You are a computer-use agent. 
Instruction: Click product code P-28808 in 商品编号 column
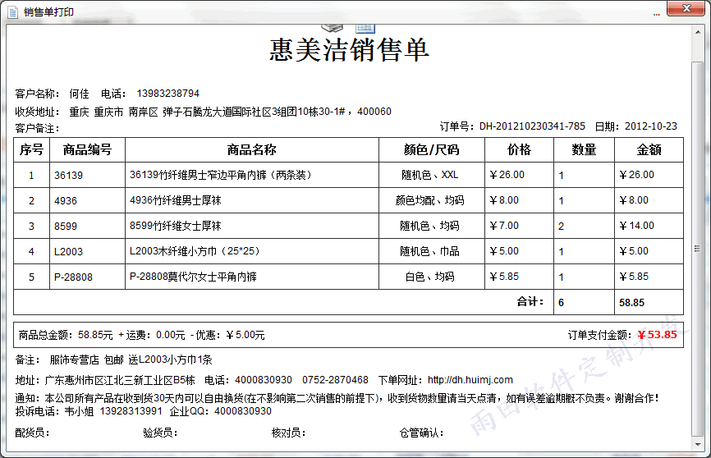coord(73,277)
